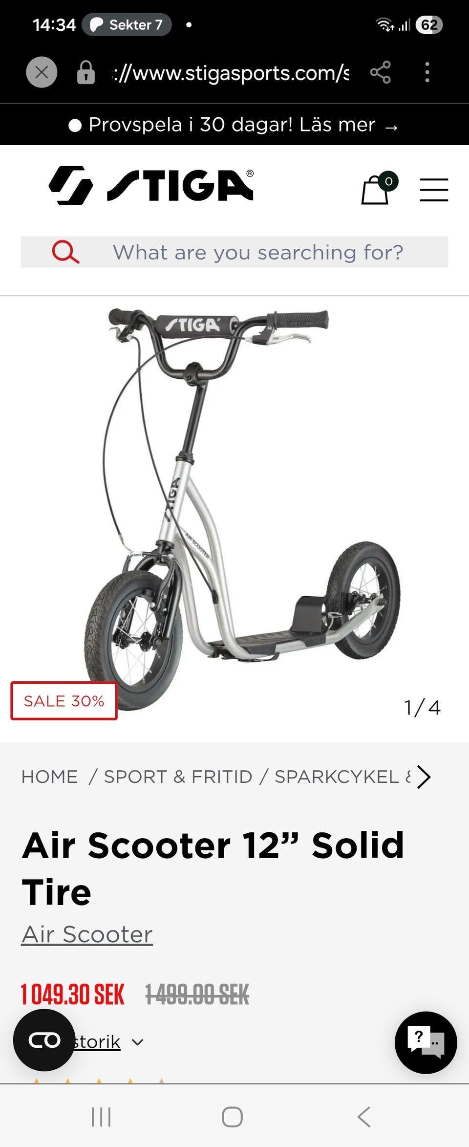Close the browser tab with X button
The image size is (469, 1147).
pyautogui.click(x=42, y=72)
